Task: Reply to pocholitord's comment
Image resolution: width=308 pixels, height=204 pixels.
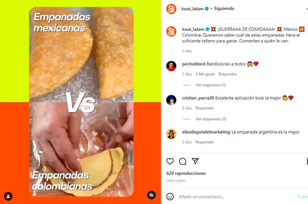Action: click(228, 74)
